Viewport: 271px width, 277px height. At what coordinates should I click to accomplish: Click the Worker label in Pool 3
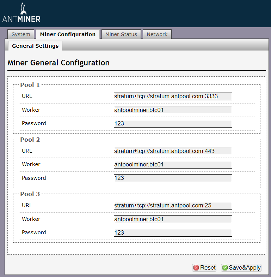coord(31,219)
